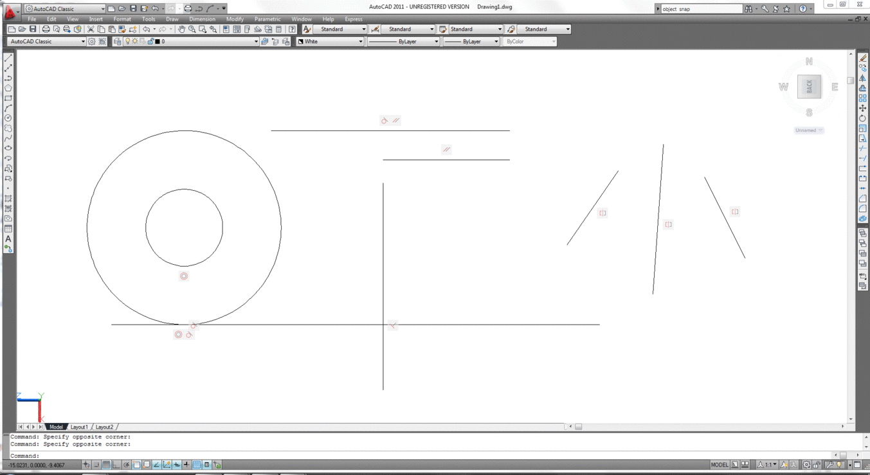The height and width of the screenshot is (475, 870).
Task: Open the White color control dropdown
Action: (x=331, y=41)
